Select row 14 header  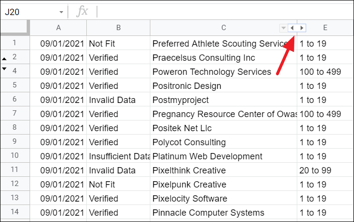(15, 212)
